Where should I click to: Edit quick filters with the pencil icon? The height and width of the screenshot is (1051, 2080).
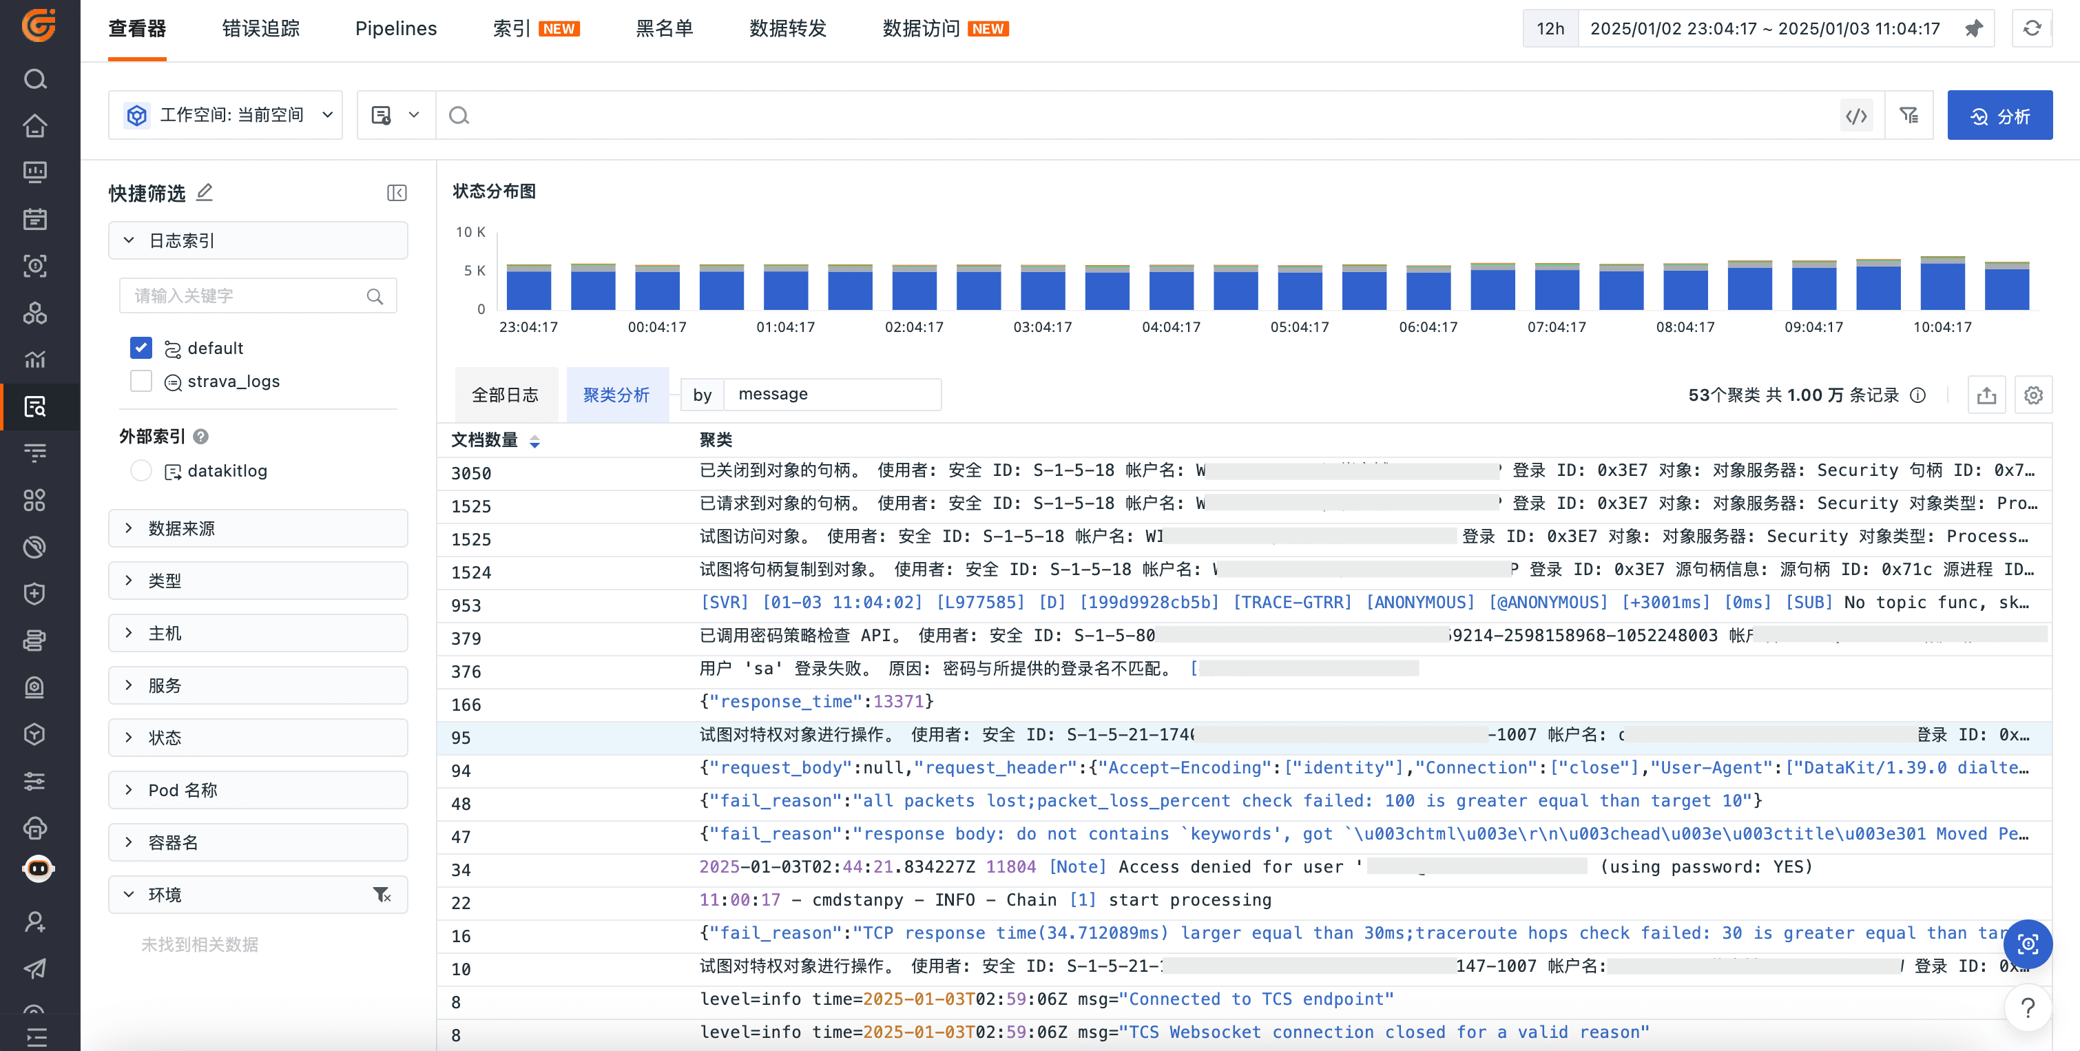(x=205, y=192)
